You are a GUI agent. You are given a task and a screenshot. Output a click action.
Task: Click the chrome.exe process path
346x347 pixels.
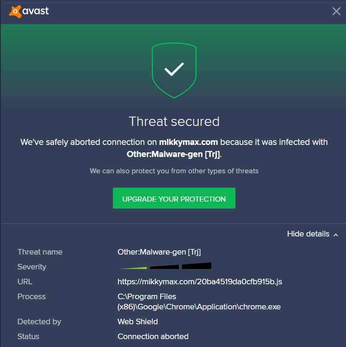pos(199,301)
